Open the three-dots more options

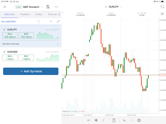[56, 7]
